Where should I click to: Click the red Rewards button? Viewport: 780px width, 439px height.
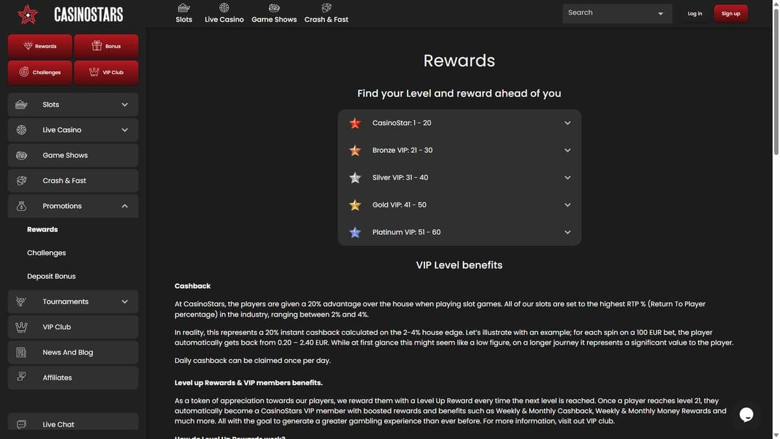pos(40,46)
